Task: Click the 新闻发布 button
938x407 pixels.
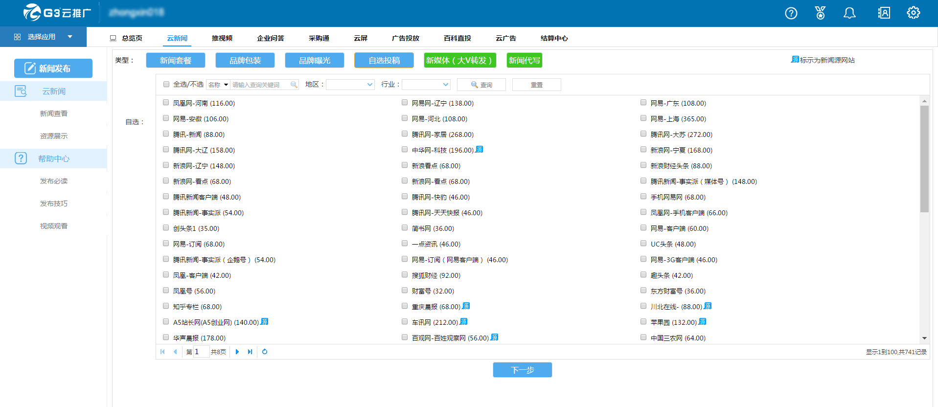Action: point(53,68)
